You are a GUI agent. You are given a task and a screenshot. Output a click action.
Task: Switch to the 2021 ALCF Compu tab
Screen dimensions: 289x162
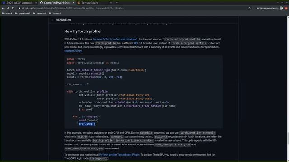19,3
